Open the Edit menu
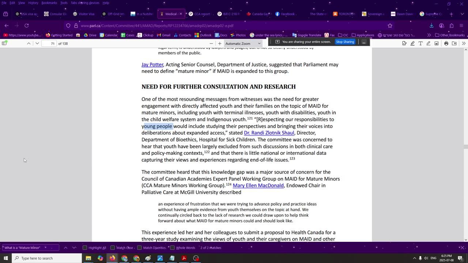The height and width of the screenshot is (263, 468). coord(12,3)
